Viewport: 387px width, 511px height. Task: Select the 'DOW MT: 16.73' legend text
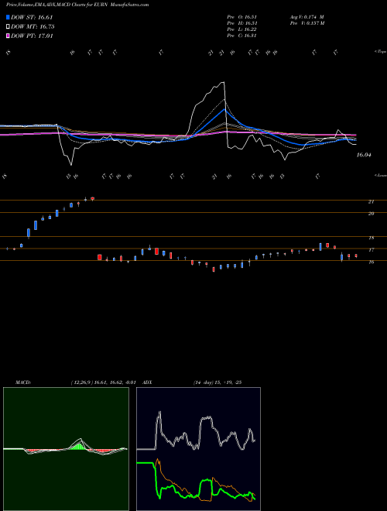click(x=33, y=27)
